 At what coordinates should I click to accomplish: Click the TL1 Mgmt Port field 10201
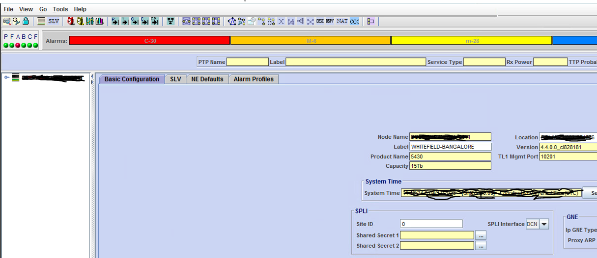point(568,156)
